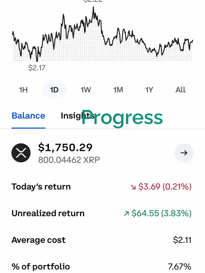Tap the XRP coin logo icon
The image size is (205, 273).
21,153
